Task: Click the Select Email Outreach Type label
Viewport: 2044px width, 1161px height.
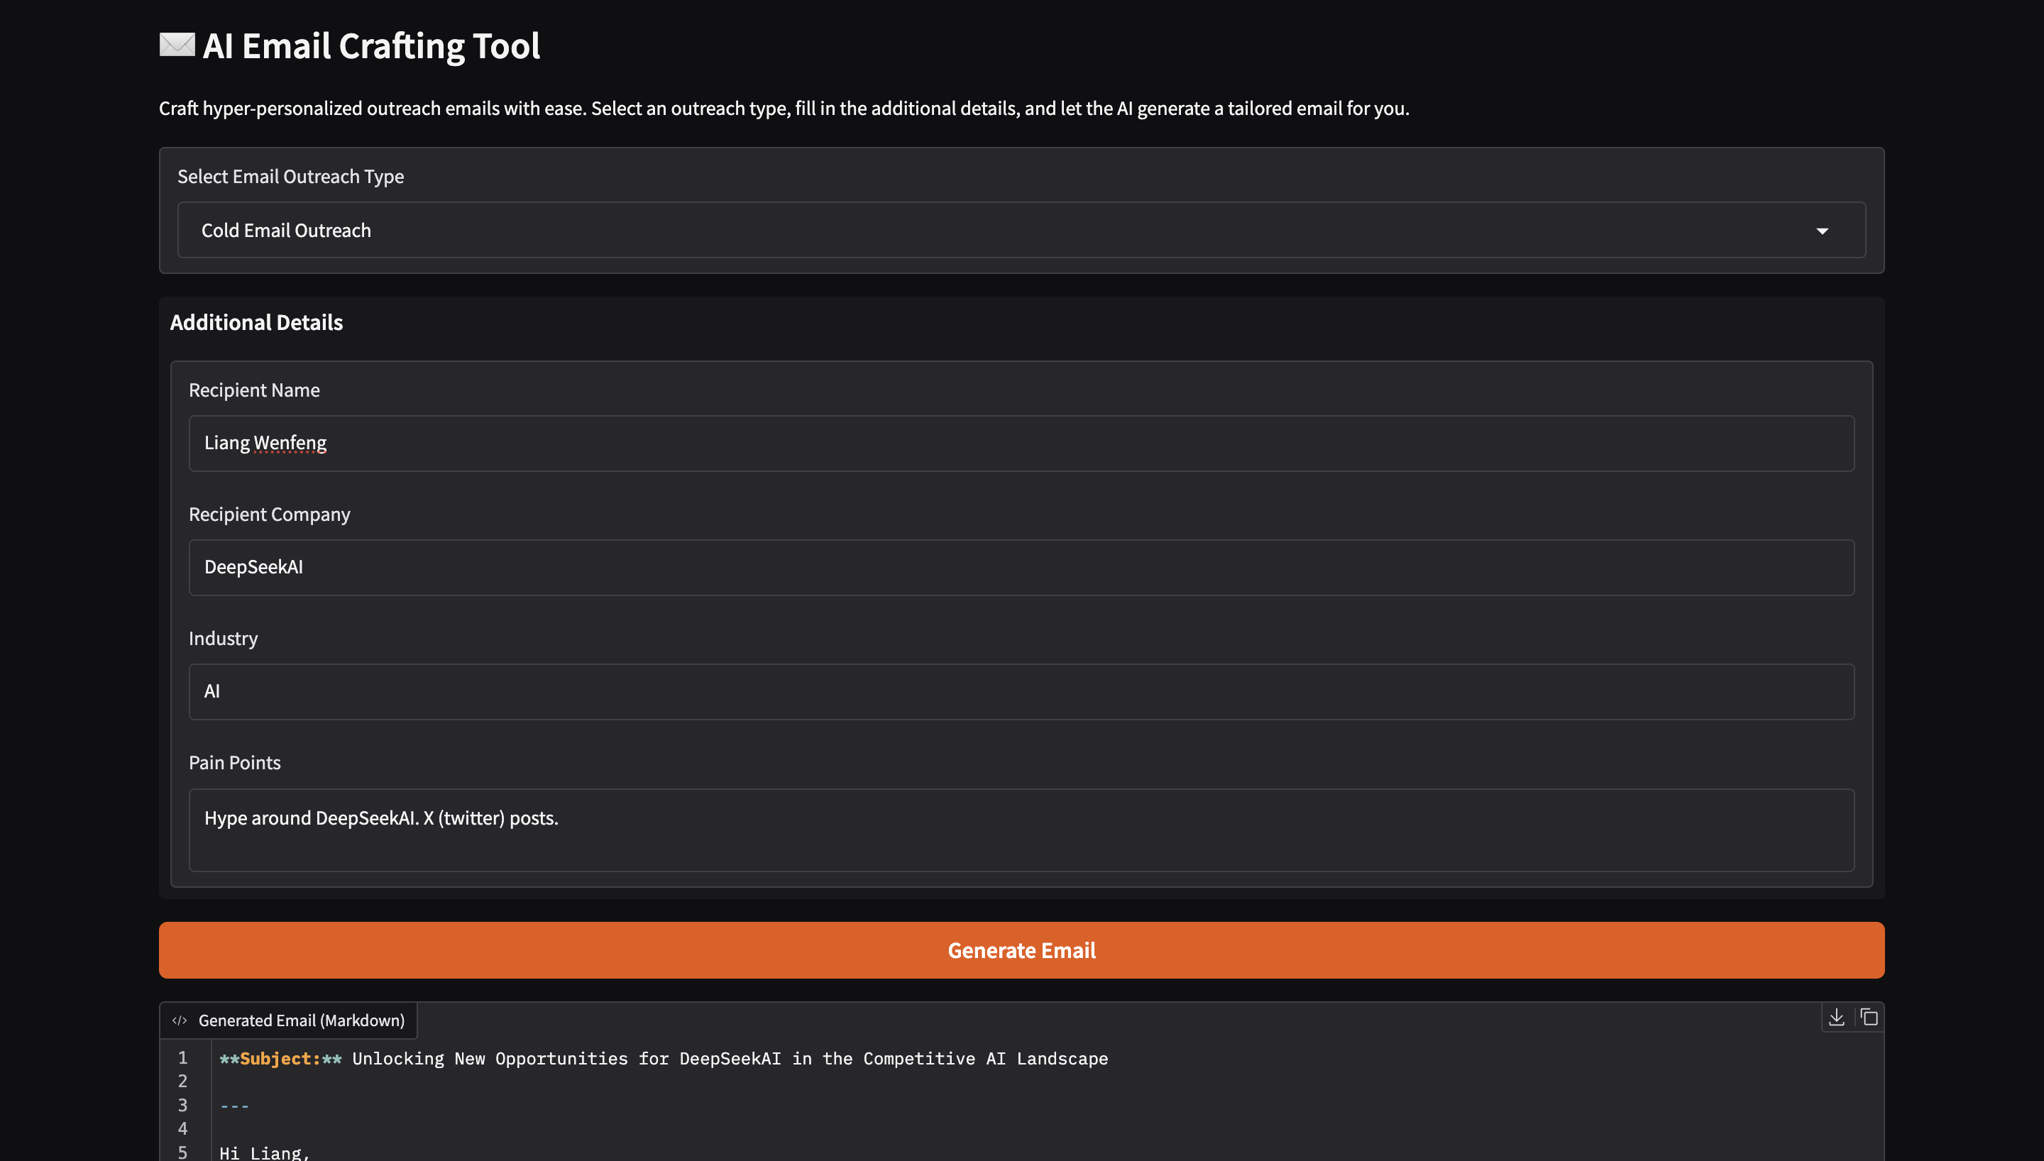Action: [x=290, y=176]
